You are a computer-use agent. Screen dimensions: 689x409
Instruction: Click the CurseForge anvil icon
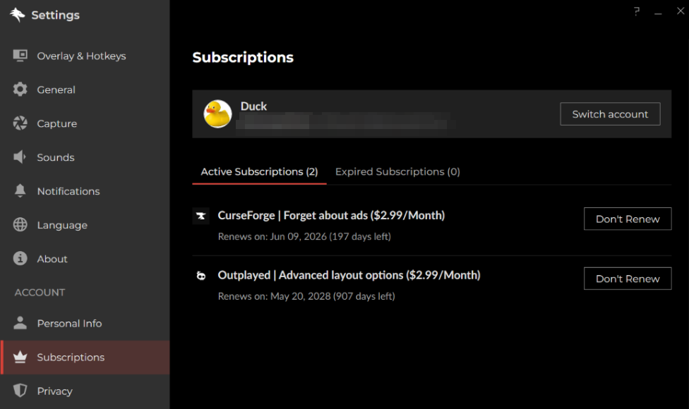pos(200,216)
